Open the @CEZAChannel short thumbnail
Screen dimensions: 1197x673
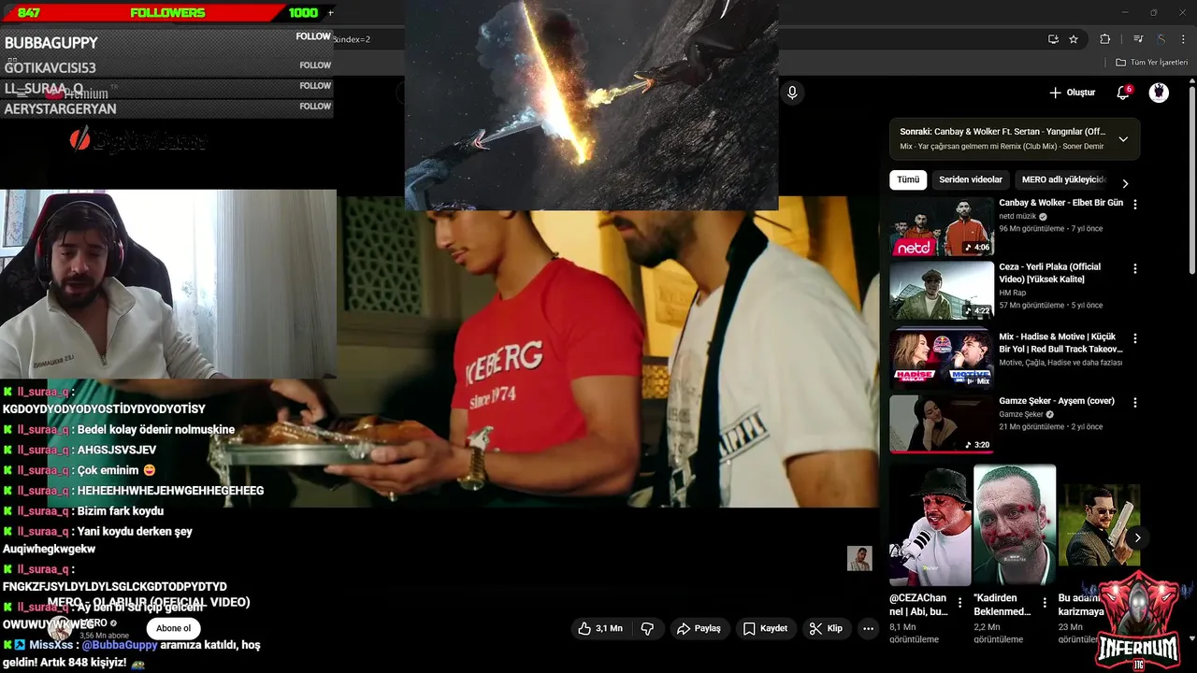pyautogui.click(x=930, y=525)
